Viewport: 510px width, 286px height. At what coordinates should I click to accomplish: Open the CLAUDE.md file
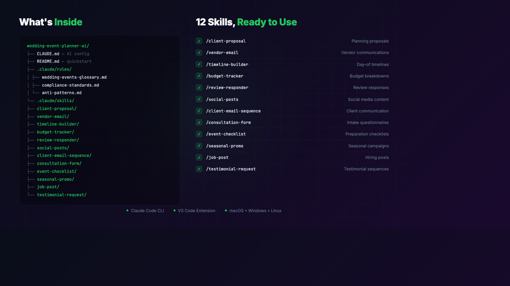click(x=48, y=54)
